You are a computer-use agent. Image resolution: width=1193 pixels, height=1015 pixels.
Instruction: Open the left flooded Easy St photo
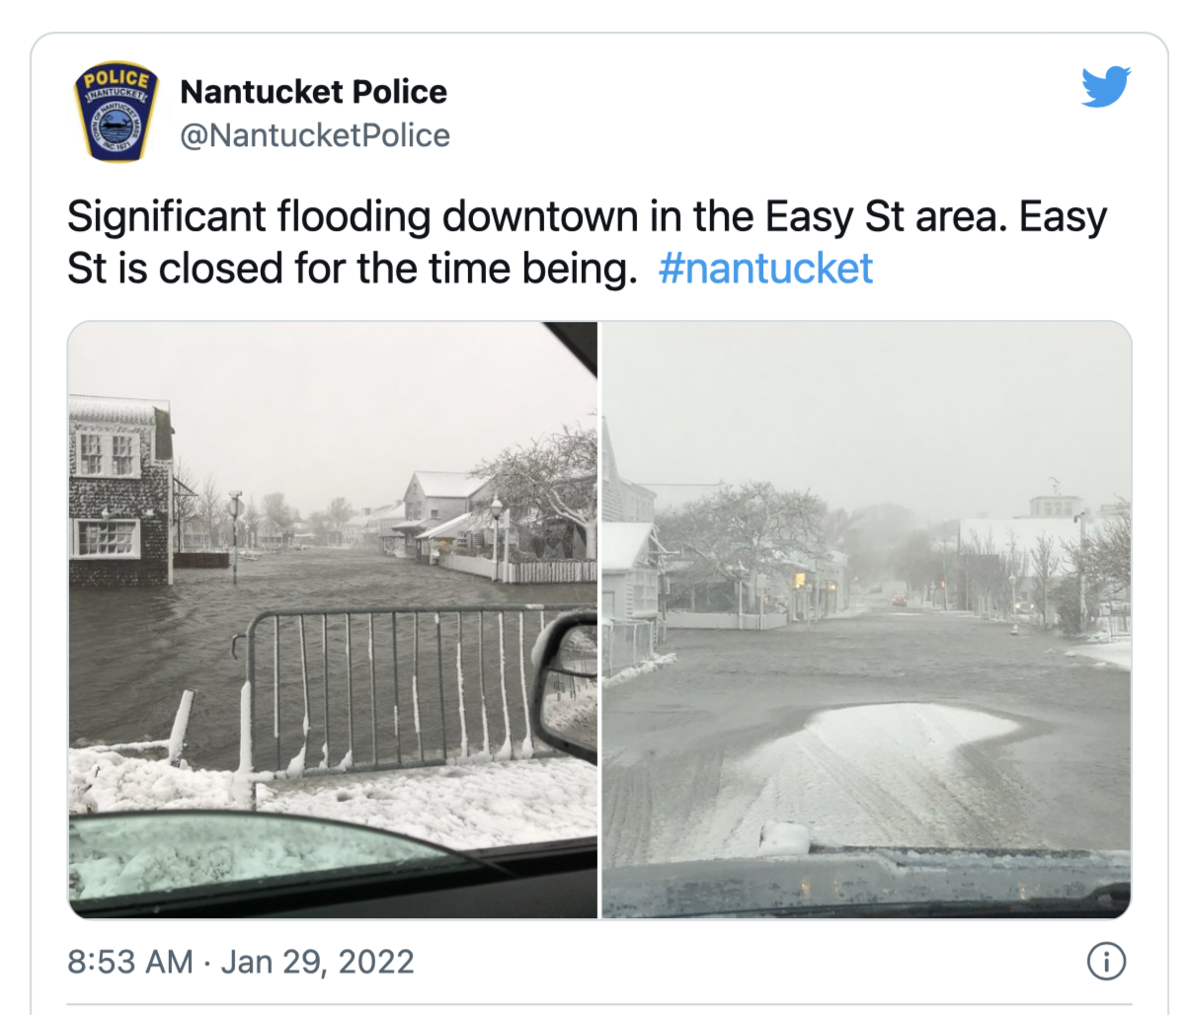click(333, 620)
